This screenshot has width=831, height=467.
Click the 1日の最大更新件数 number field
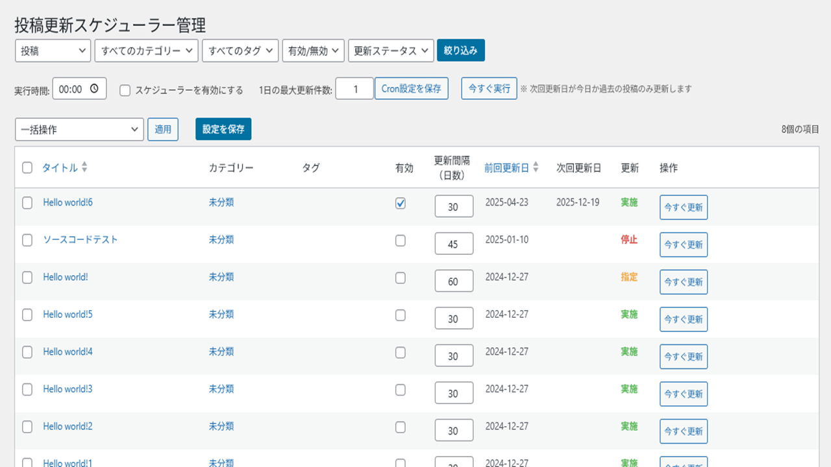[354, 89]
